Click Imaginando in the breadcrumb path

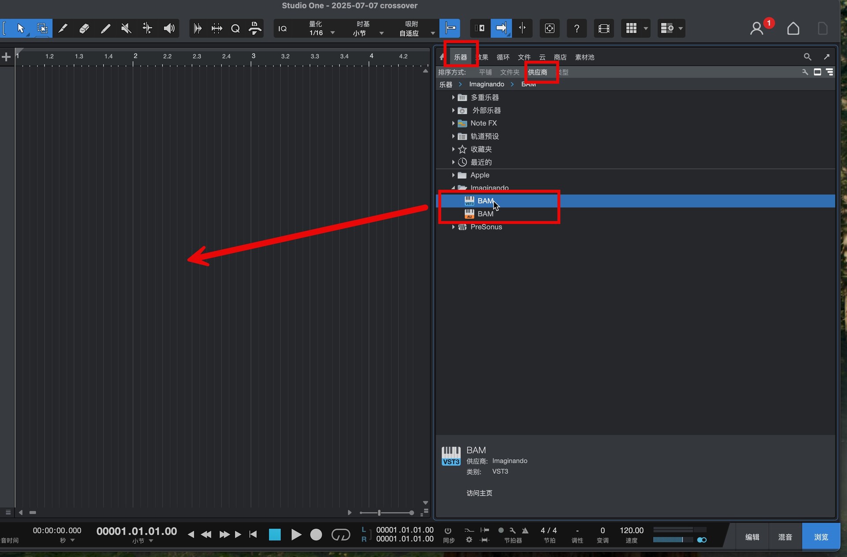(487, 84)
